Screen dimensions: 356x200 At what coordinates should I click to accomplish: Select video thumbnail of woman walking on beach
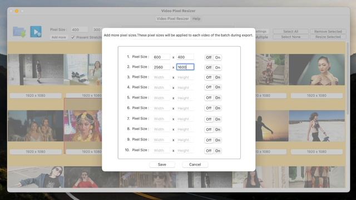[x=317, y=126]
